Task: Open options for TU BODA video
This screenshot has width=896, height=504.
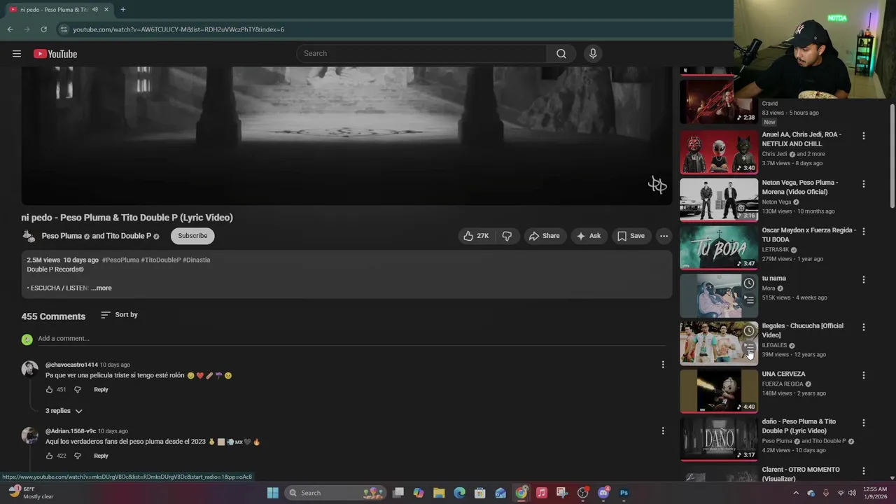Action: click(863, 232)
